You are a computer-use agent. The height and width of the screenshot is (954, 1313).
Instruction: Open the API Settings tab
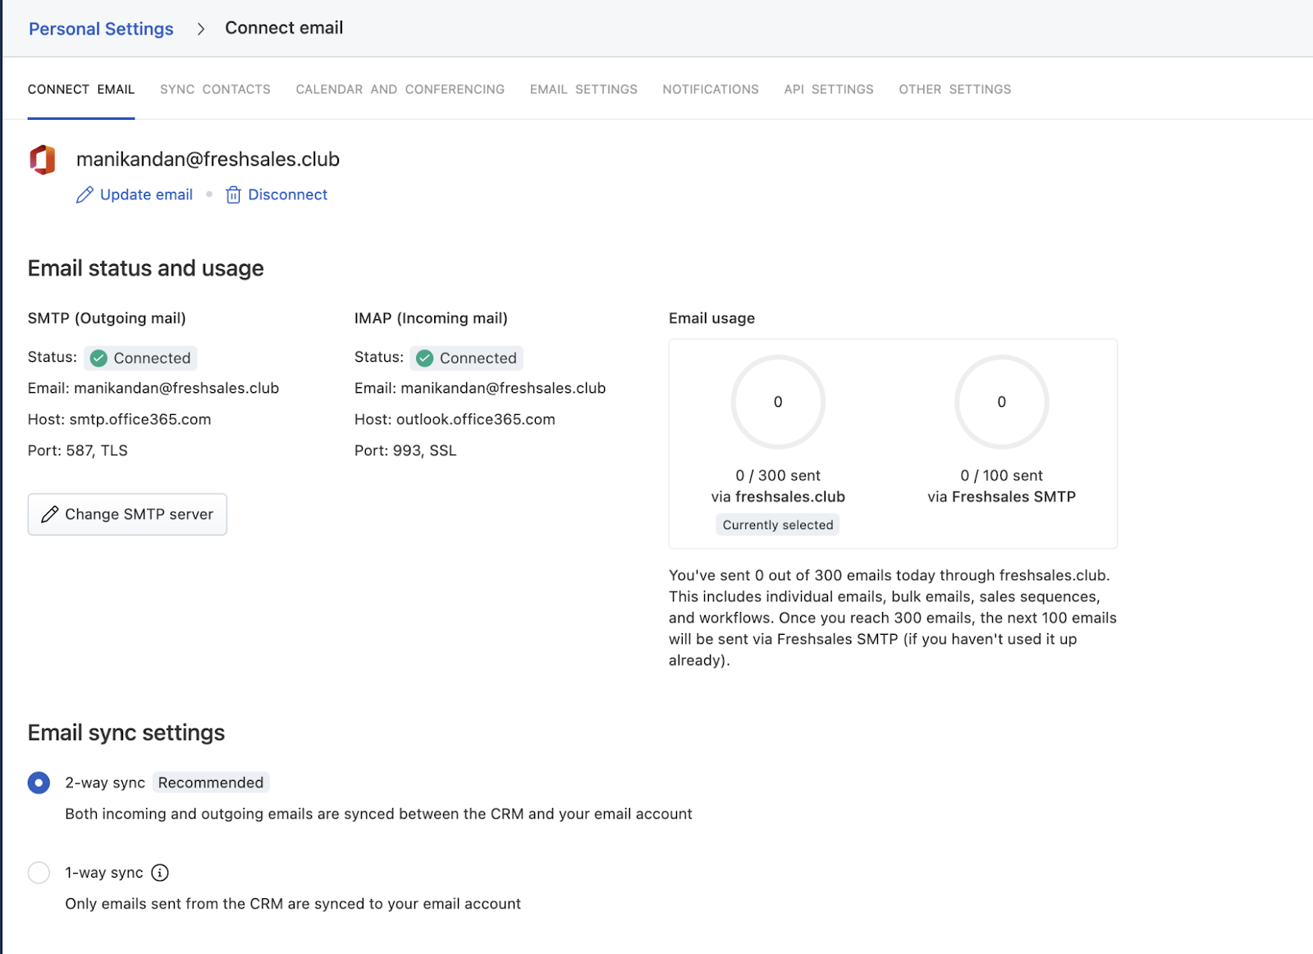coord(829,89)
